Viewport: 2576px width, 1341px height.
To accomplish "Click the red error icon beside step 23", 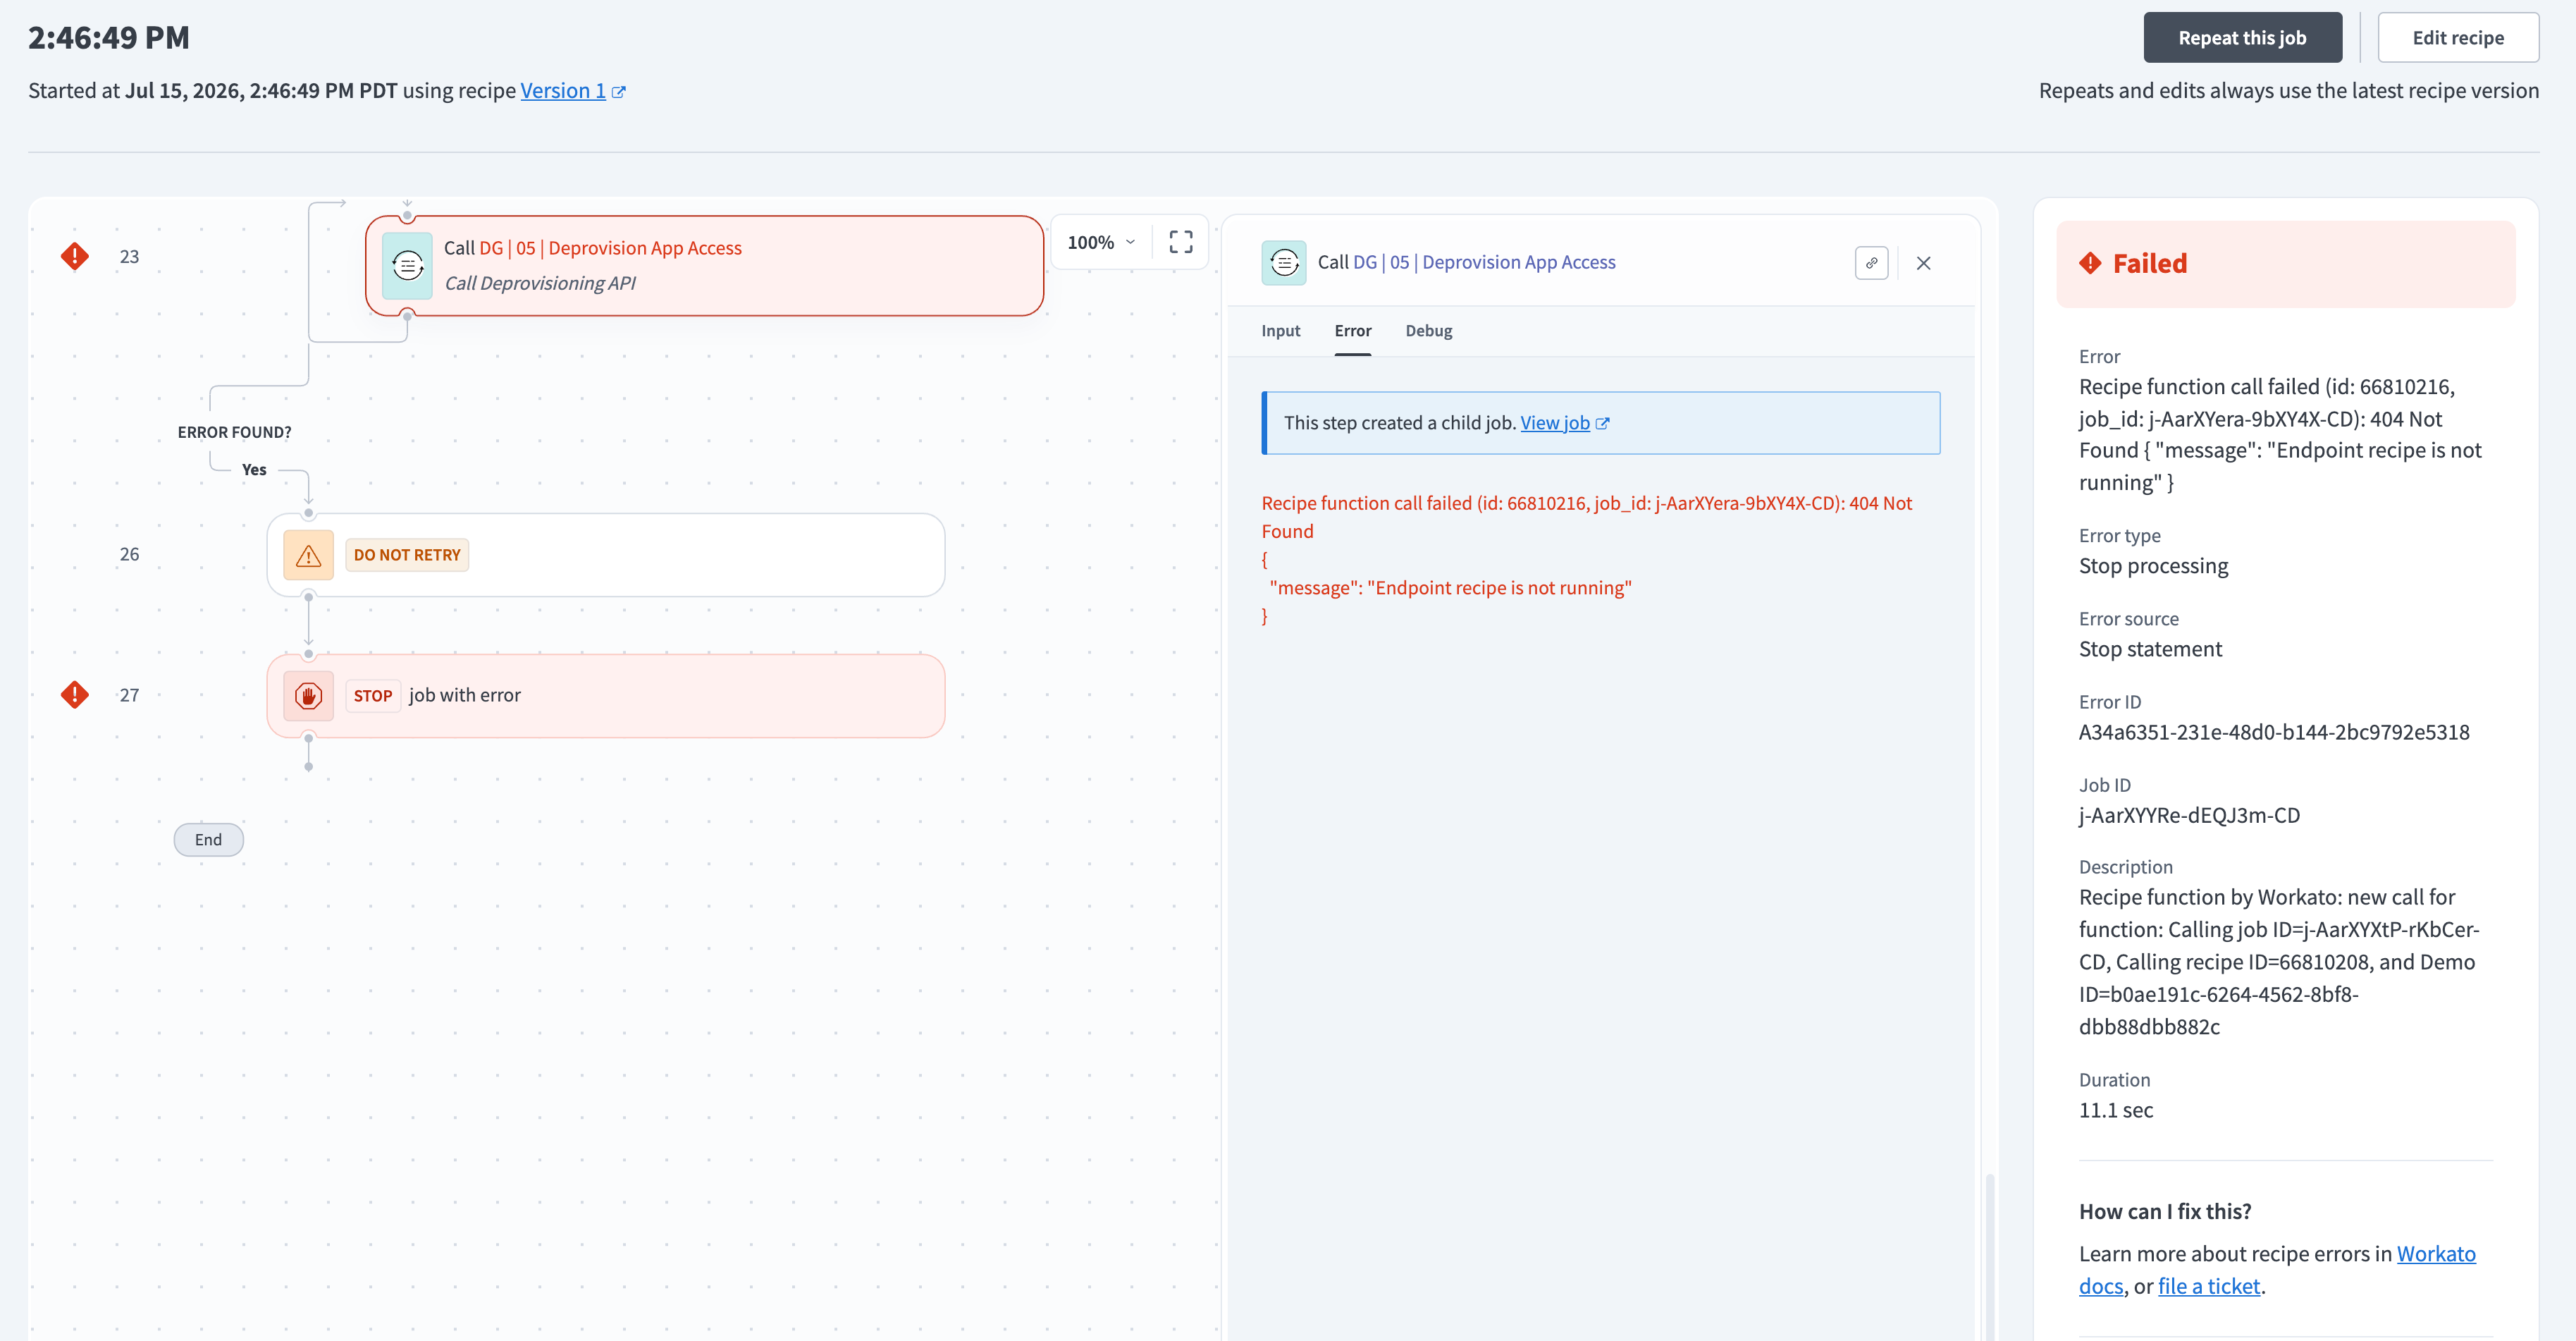I will pos(75,256).
